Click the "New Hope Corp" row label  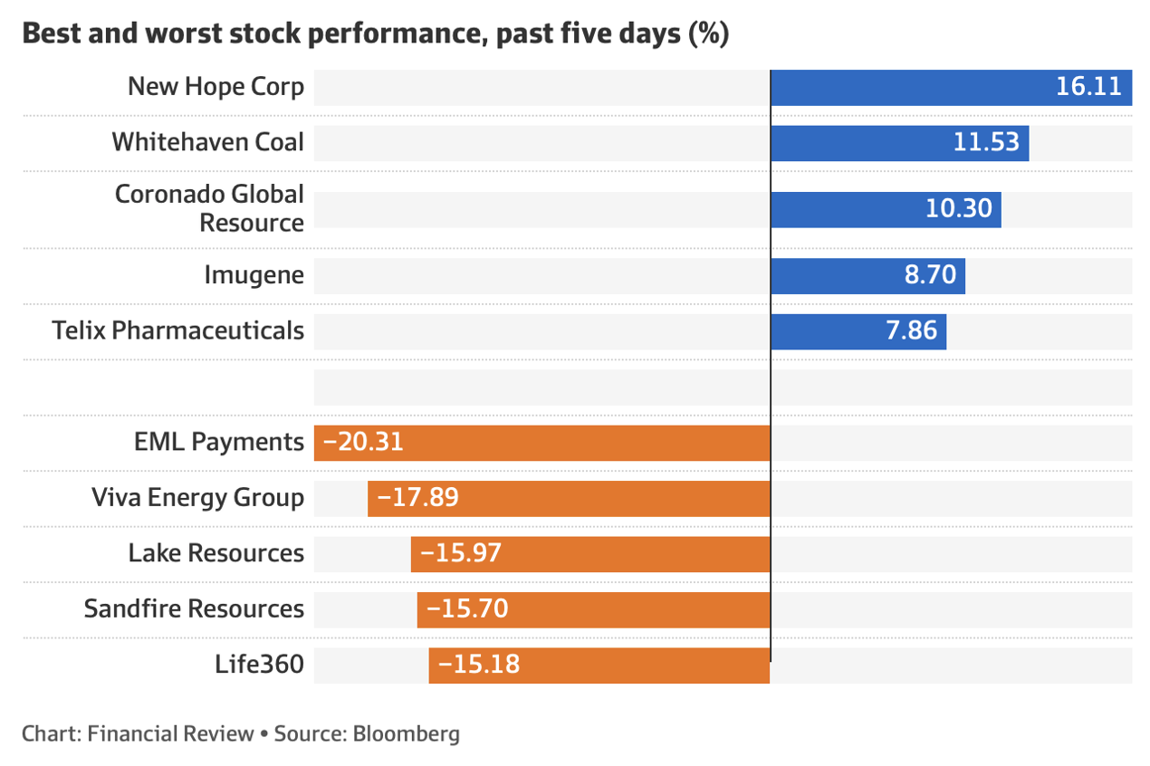(216, 88)
